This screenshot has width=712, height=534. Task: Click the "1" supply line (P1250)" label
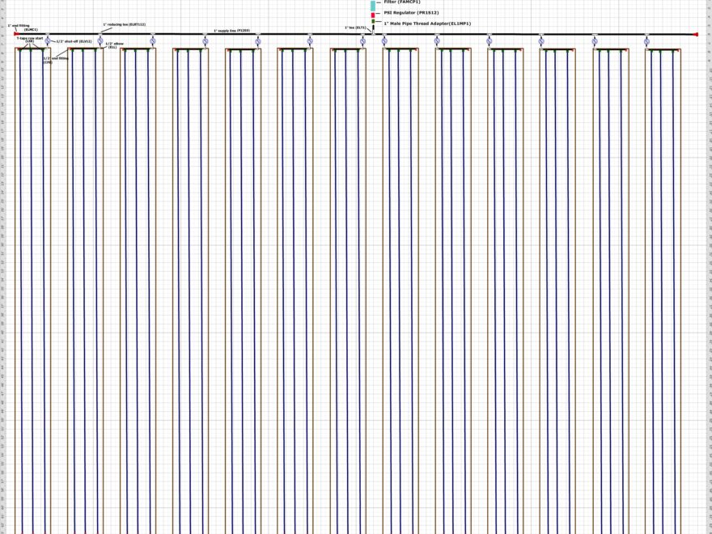231,30
